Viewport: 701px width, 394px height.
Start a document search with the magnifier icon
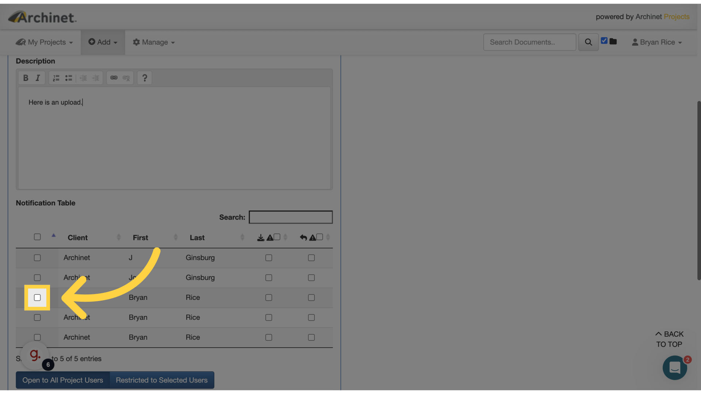(x=588, y=42)
